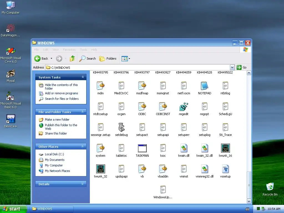Select the vmmreg32.dll file
This screenshot has width=284, height=213.
(204, 169)
